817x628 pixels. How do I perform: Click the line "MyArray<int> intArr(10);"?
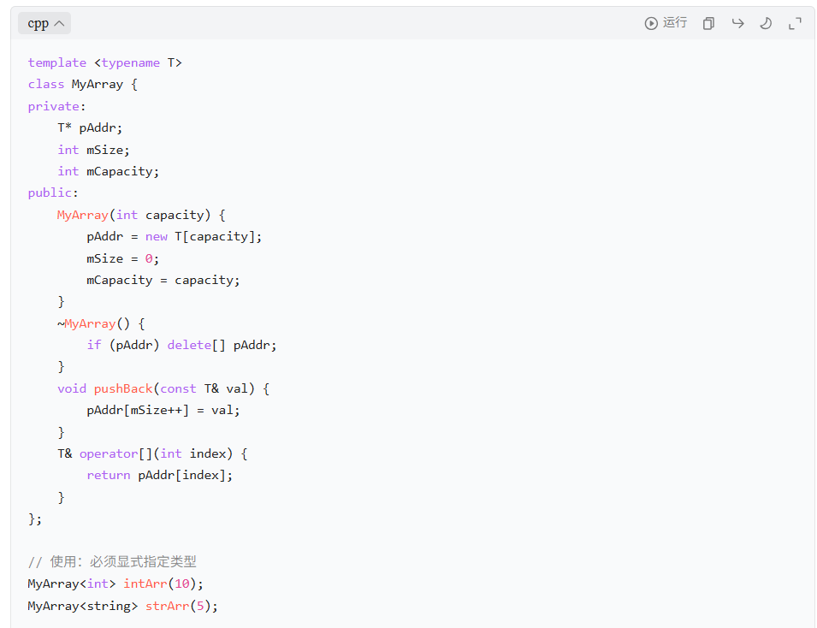pos(115,584)
